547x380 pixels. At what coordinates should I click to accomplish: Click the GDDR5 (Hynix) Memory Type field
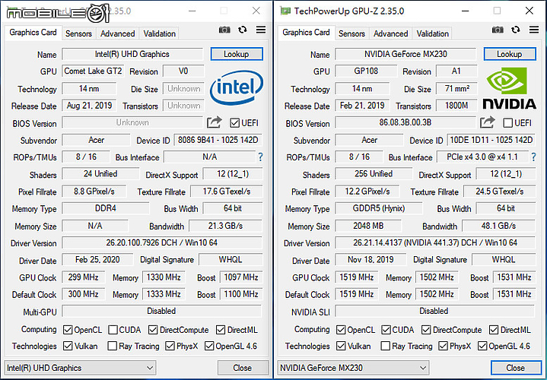(x=379, y=208)
